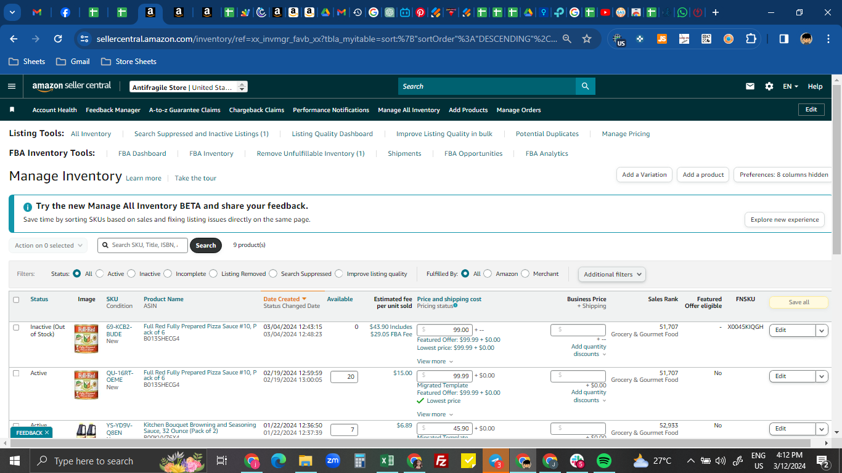The width and height of the screenshot is (842, 473).
Task: Close the FEEDBACK tab with its X
Action: 47,433
